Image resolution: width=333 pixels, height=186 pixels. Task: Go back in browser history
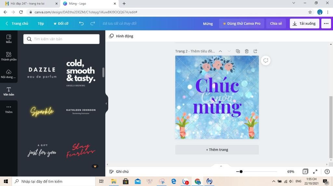click(x=5, y=12)
